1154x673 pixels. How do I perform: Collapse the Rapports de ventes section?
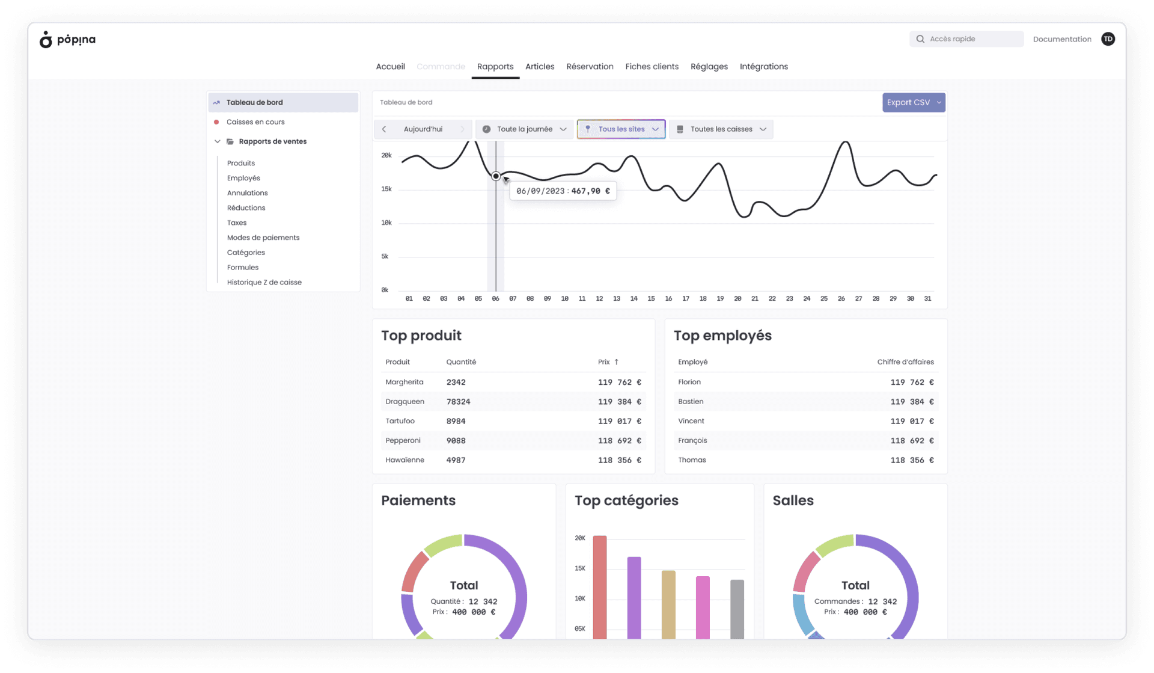coord(218,142)
